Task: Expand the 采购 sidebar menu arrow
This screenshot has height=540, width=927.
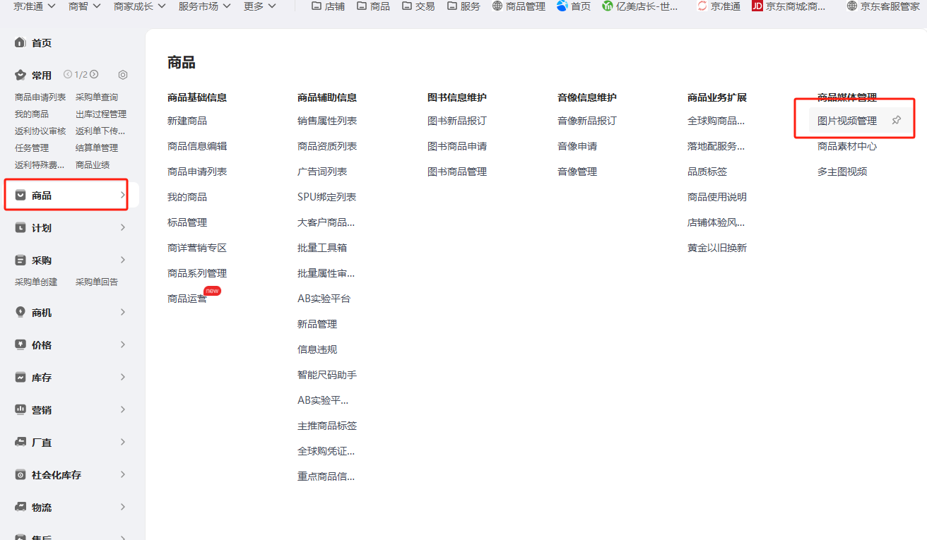Action: click(x=123, y=260)
